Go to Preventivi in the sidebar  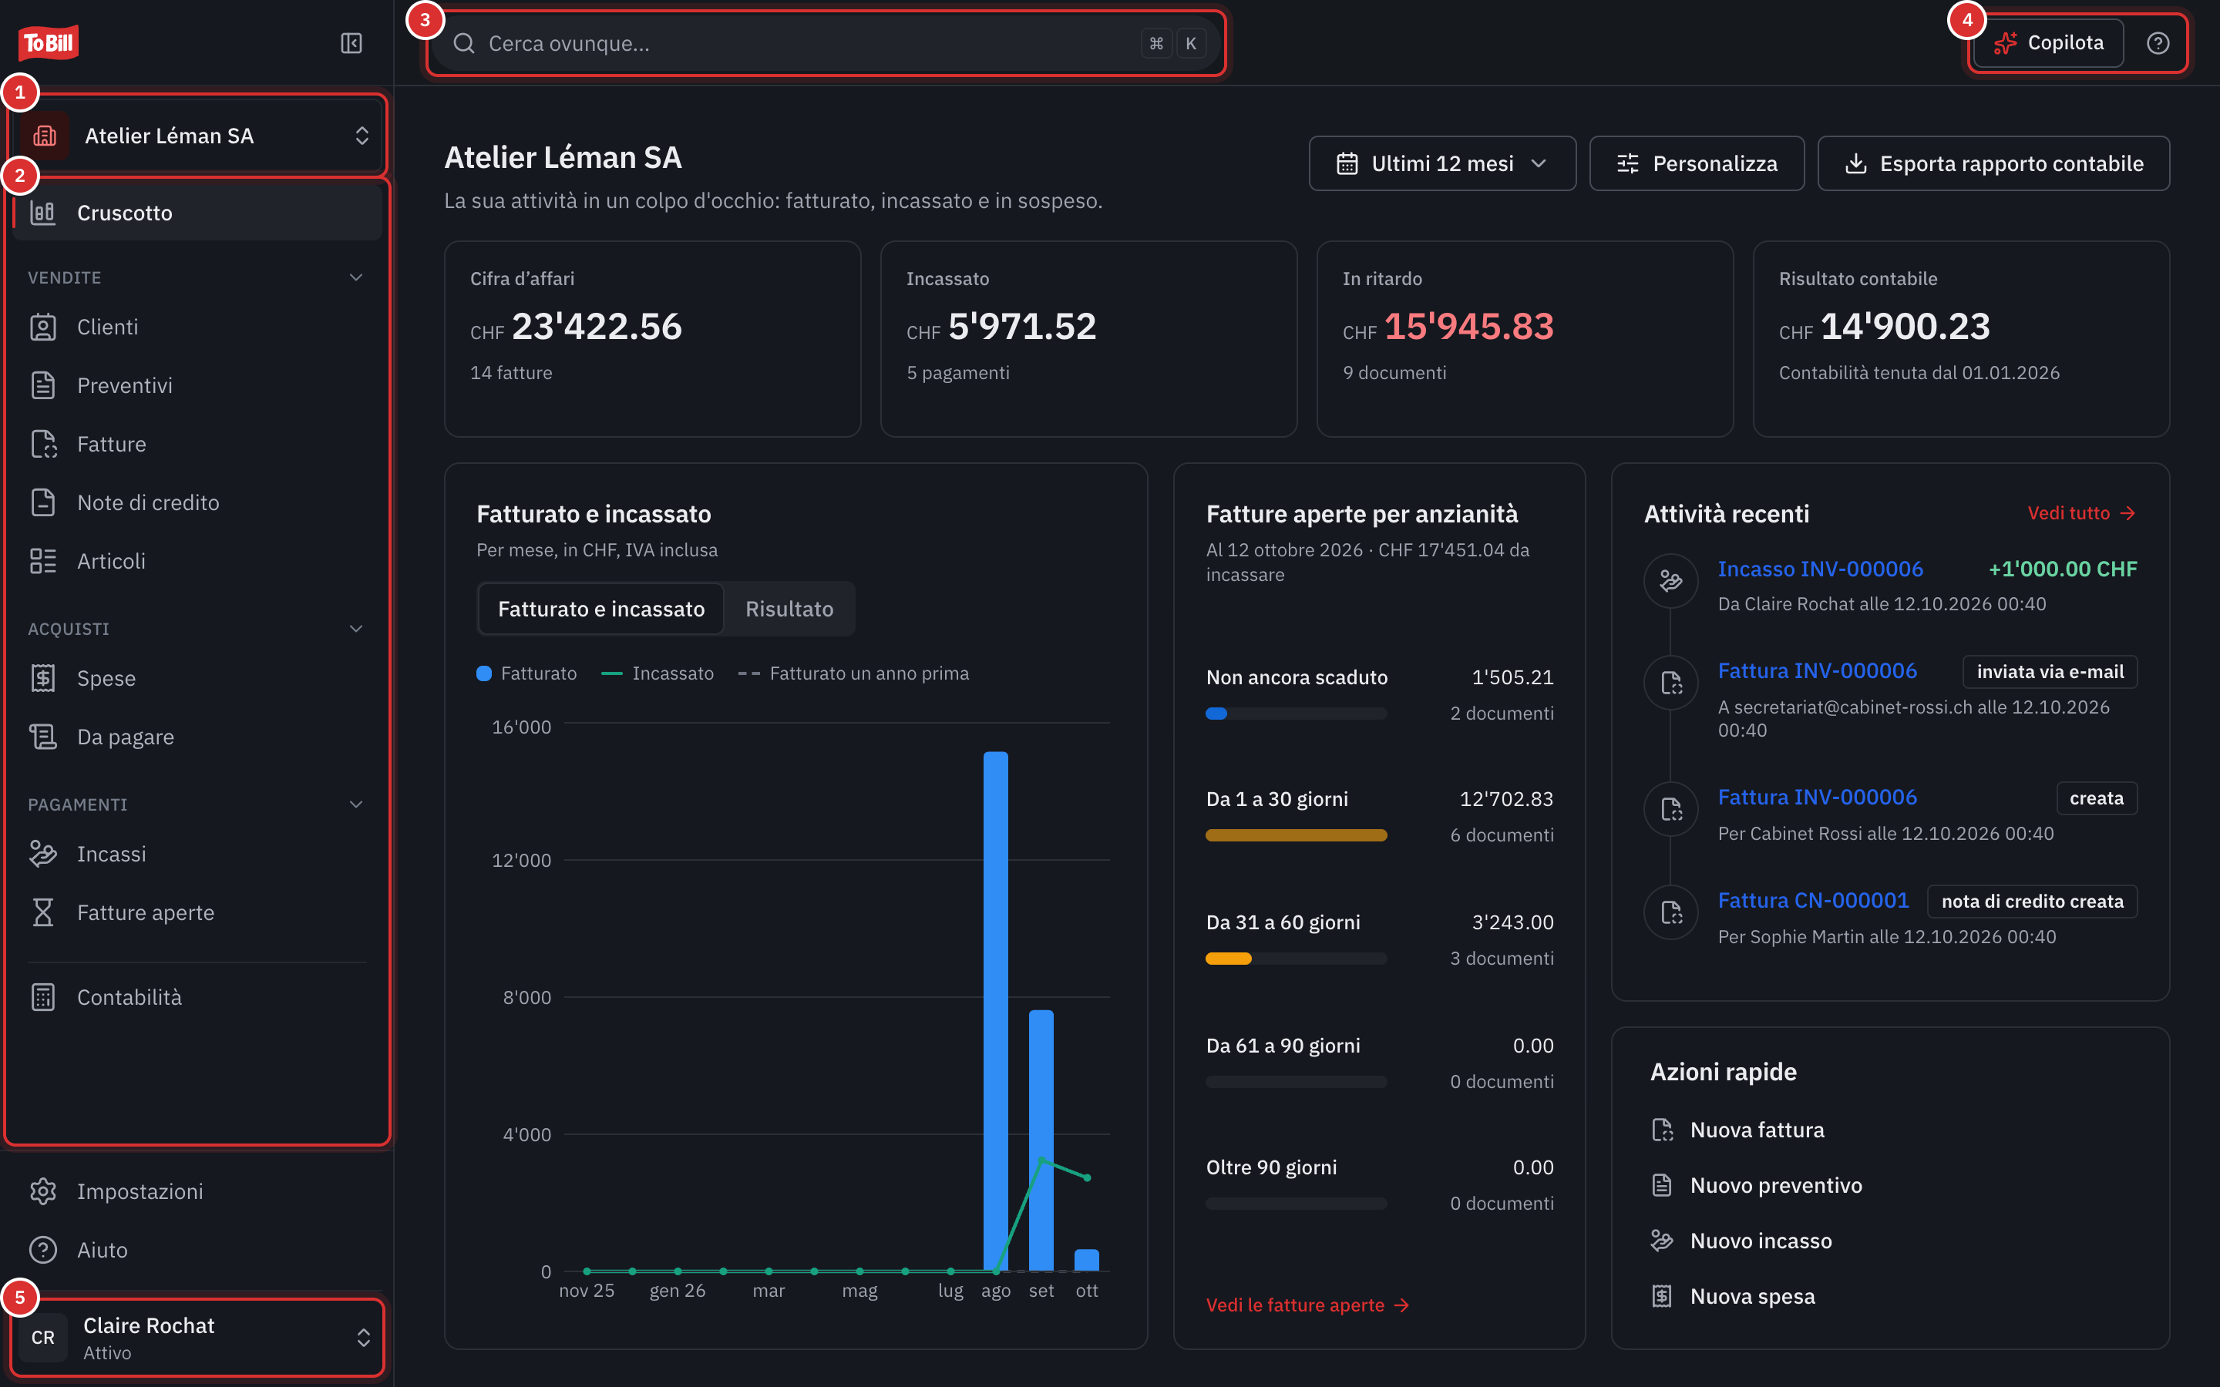[197, 385]
